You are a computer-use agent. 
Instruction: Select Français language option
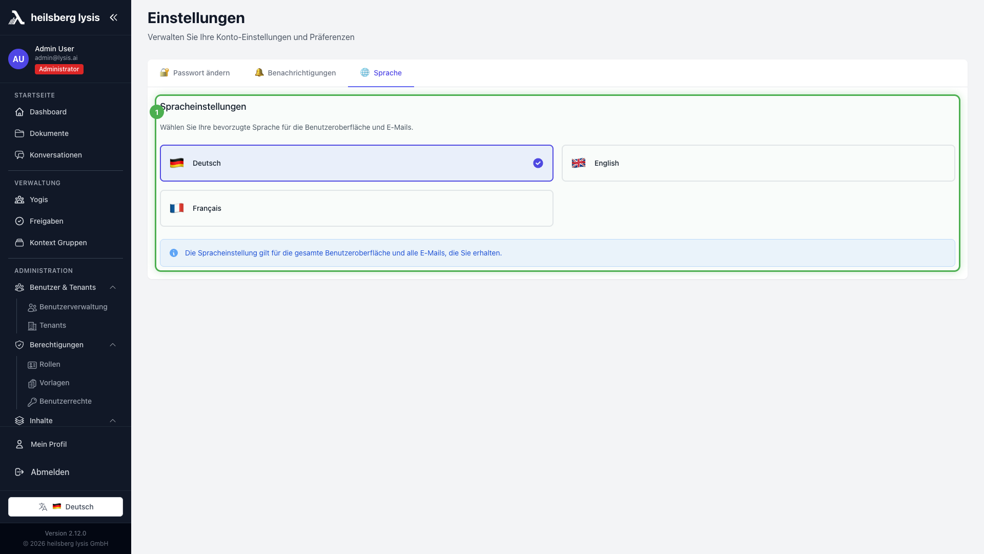pos(356,208)
